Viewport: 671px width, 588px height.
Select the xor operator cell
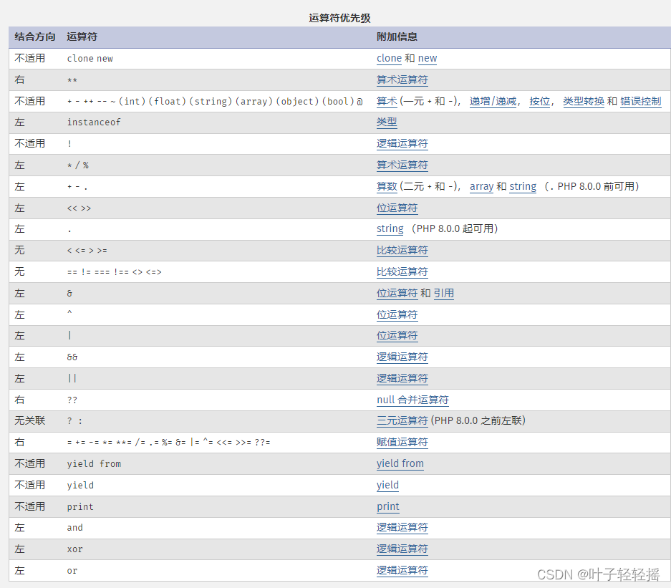(75, 549)
